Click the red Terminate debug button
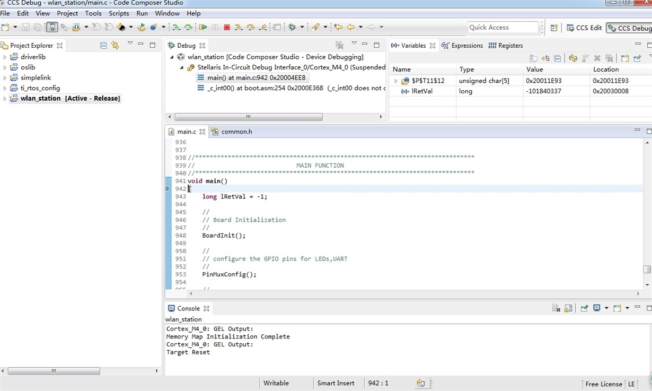The image size is (652, 391). (x=227, y=28)
